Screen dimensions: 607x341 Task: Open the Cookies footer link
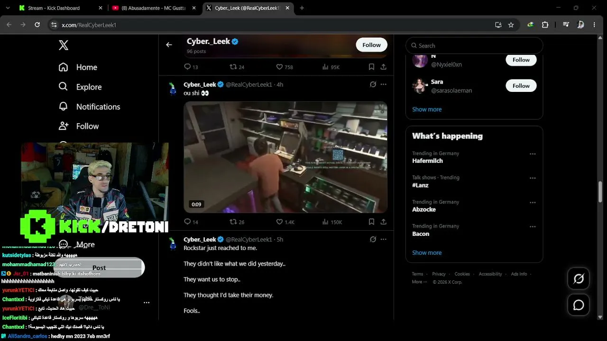(462, 274)
